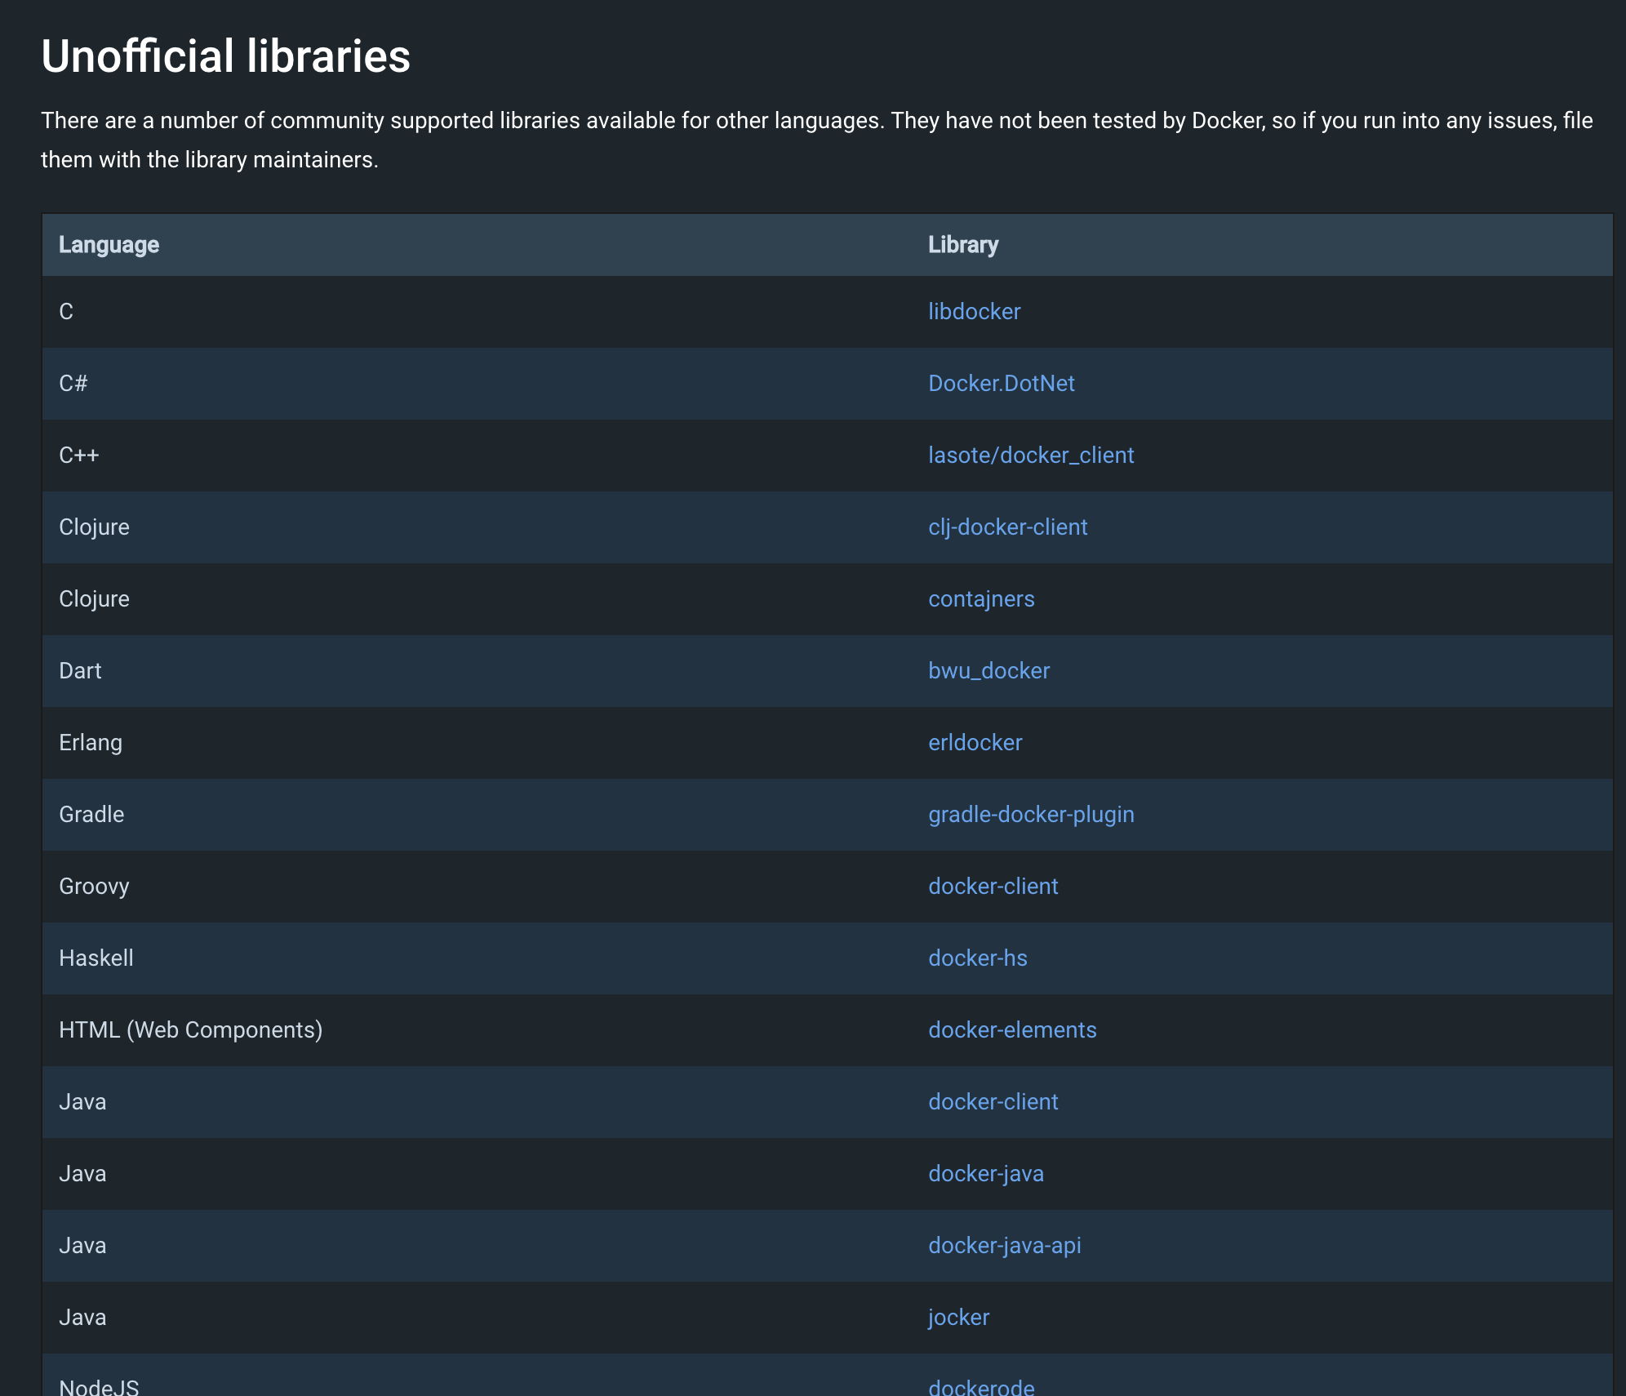The height and width of the screenshot is (1396, 1626).
Task: Open the libdocker library link
Action: 974,312
